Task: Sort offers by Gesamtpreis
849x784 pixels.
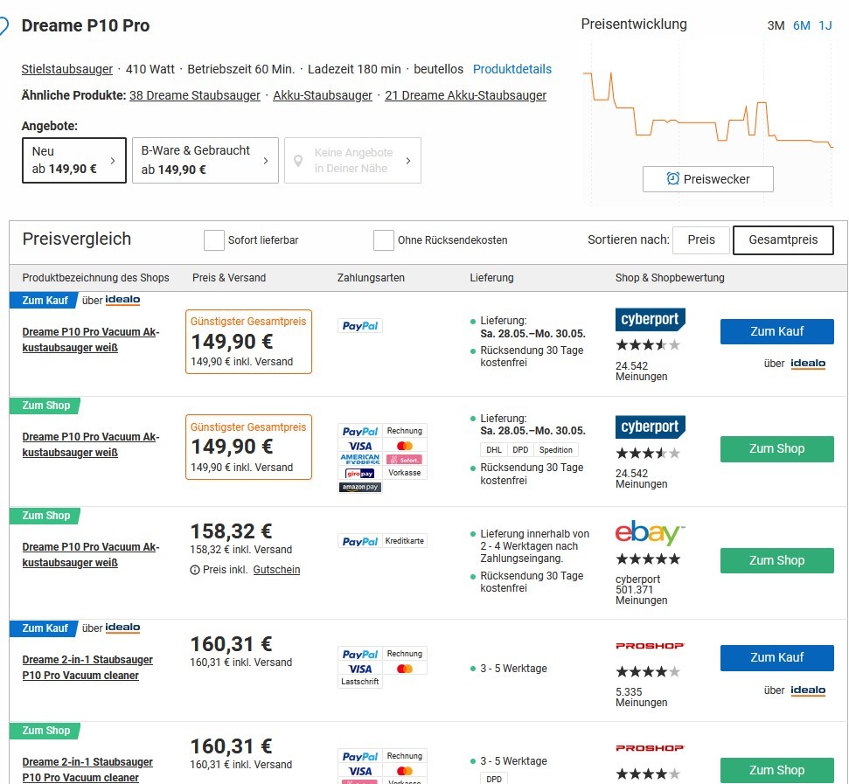Action: pos(783,239)
